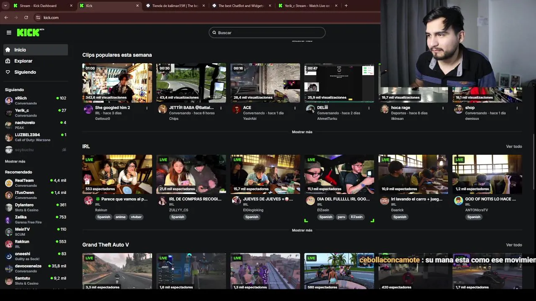This screenshot has width=536, height=301.
Task: Open LUZBEL2394 avatar in sidebar
Action: [9, 137]
